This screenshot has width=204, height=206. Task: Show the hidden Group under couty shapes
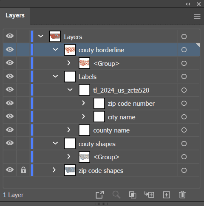tap(10, 156)
